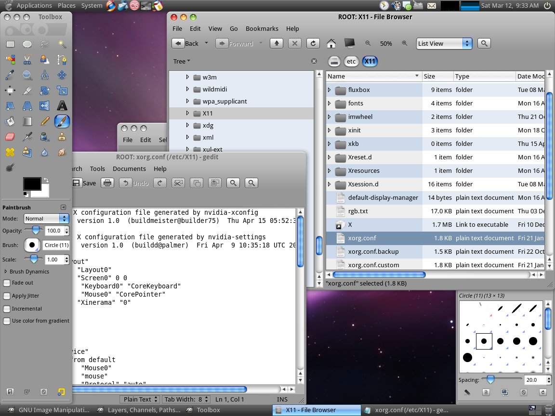
Task: Activate the Clone stamp tool
Action: pyautogui.click(x=62, y=137)
